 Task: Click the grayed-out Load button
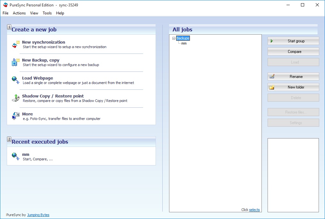pos(293,62)
